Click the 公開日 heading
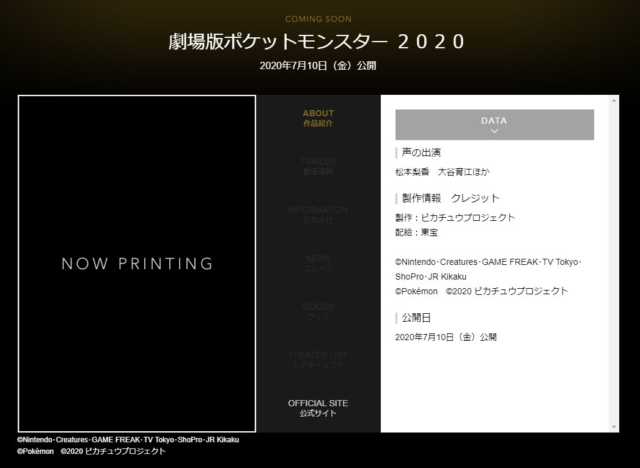This screenshot has width=640, height=468. coord(416,318)
